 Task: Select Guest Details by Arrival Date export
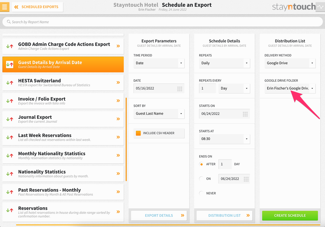(63, 64)
